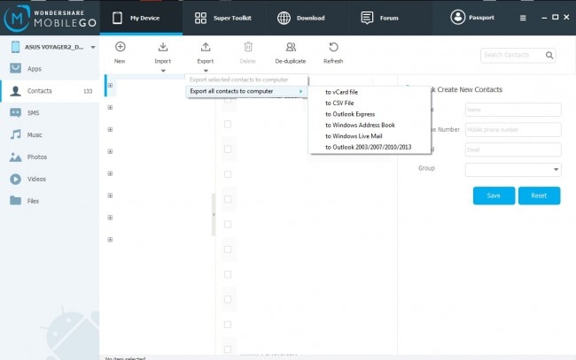
Task: Open the Passport account
Action: pos(472,17)
